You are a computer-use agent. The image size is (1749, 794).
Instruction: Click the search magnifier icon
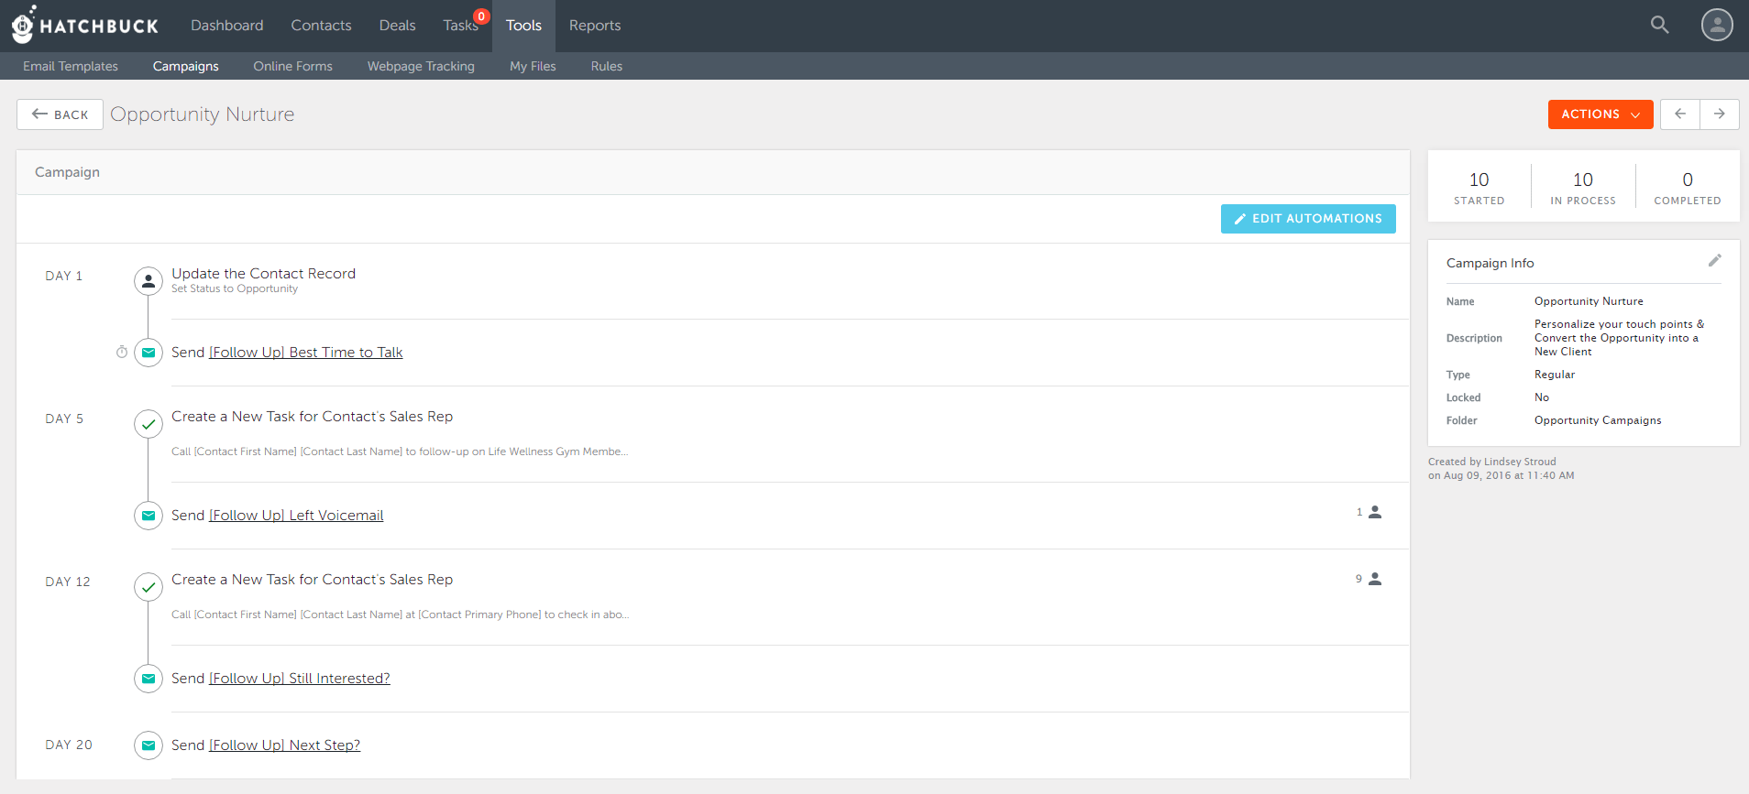pos(1659,25)
